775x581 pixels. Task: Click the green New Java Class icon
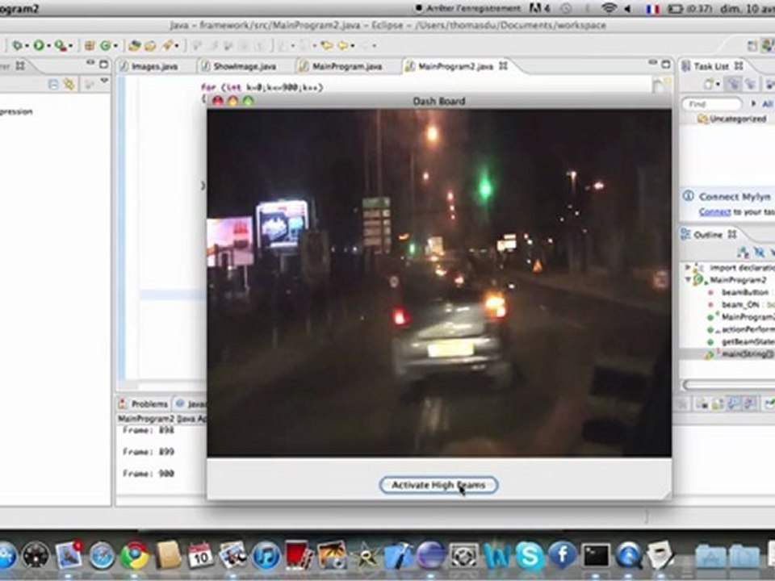[105, 46]
